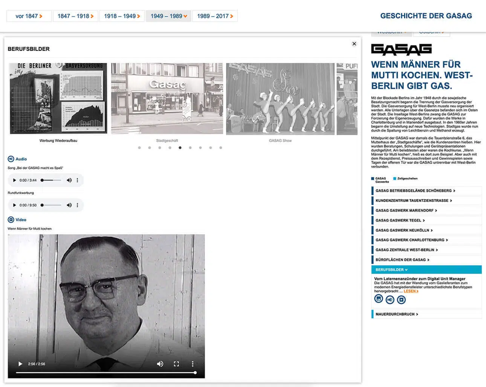The height and width of the screenshot is (387, 486).
Task: Select the sixth carousel dot
Action: tap(190, 148)
